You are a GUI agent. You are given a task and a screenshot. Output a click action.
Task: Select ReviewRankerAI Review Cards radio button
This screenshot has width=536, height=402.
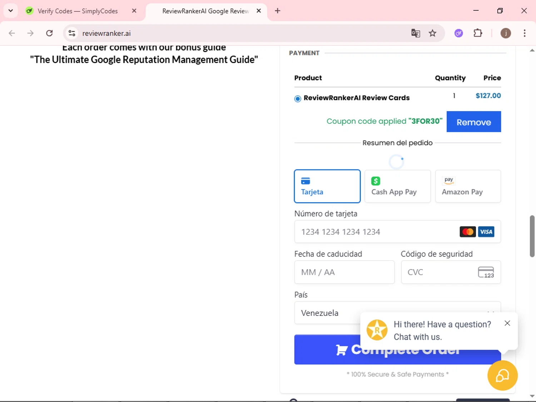click(x=298, y=99)
